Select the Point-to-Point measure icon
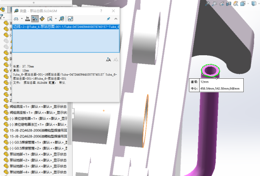 click(x=42, y=19)
